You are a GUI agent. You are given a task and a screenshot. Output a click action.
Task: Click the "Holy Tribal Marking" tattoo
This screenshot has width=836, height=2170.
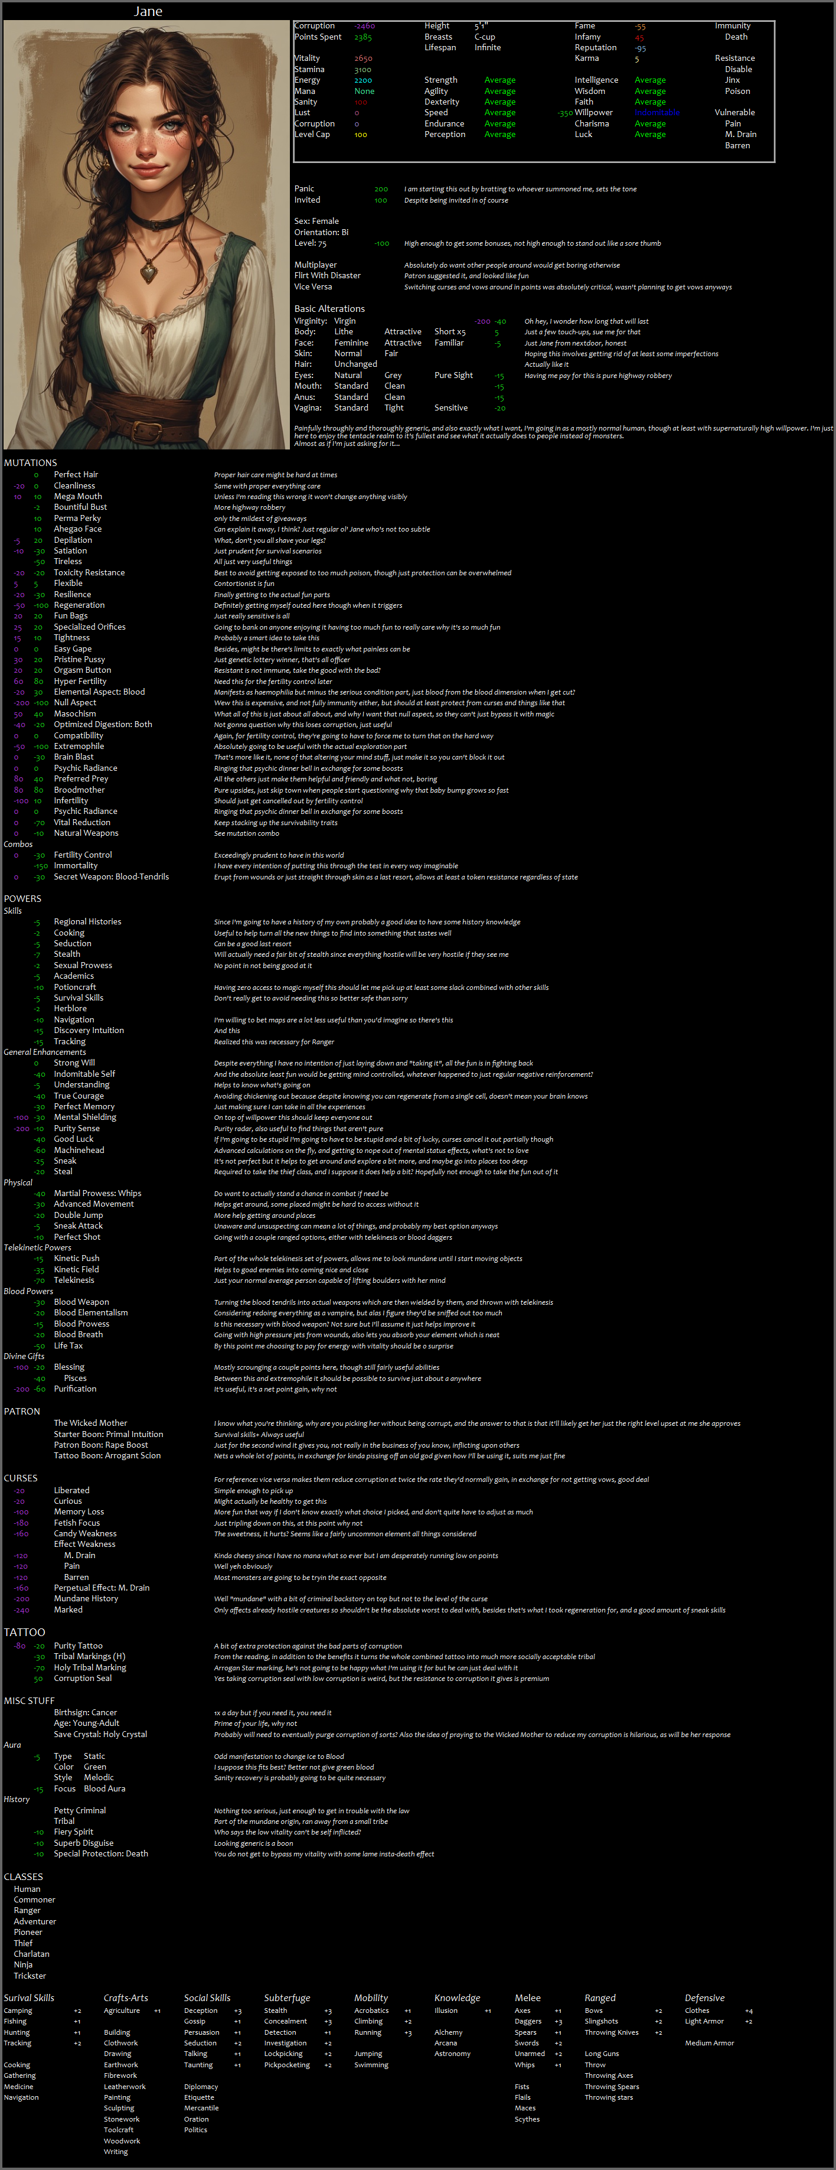pyautogui.click(x=90, y=1667)
